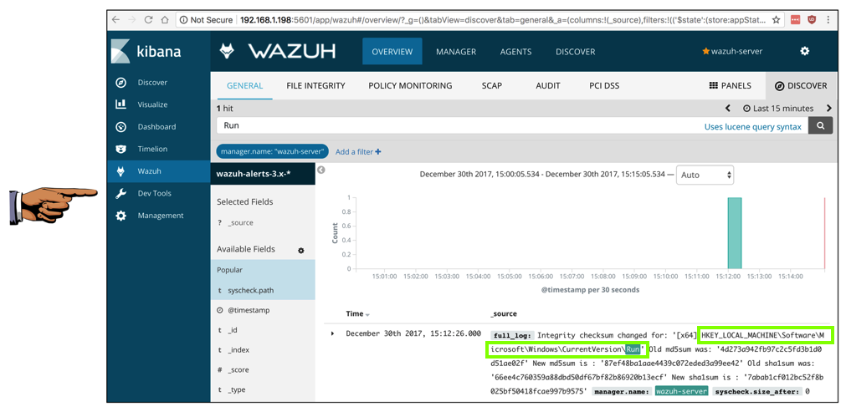Select the OVERVIEW tab
Viewport: 846px width, 412px height.
point(392,52)
